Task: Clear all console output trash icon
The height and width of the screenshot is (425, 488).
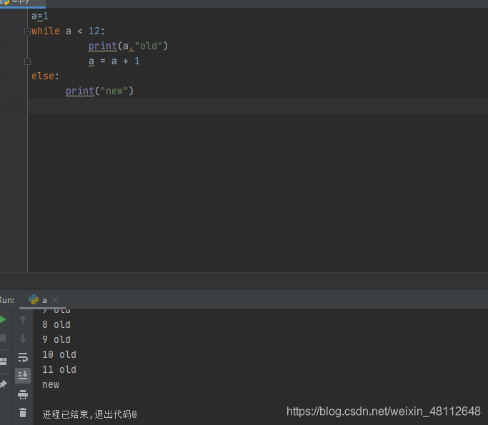Action: (x=23, y=413)
